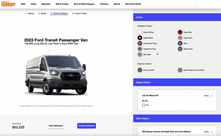Click the World's Largest dealer logo
This screenshot has width=221, height=136.
pos(8,4)
